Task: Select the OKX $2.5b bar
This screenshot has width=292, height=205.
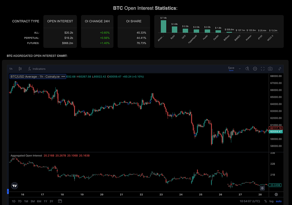Action: (185, 31)
